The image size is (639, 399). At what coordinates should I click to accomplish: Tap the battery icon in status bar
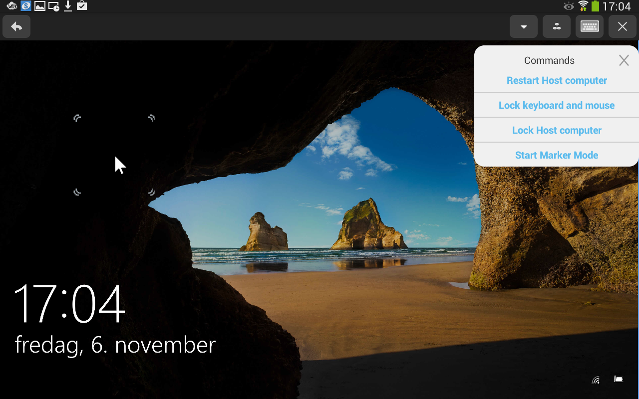595,6
